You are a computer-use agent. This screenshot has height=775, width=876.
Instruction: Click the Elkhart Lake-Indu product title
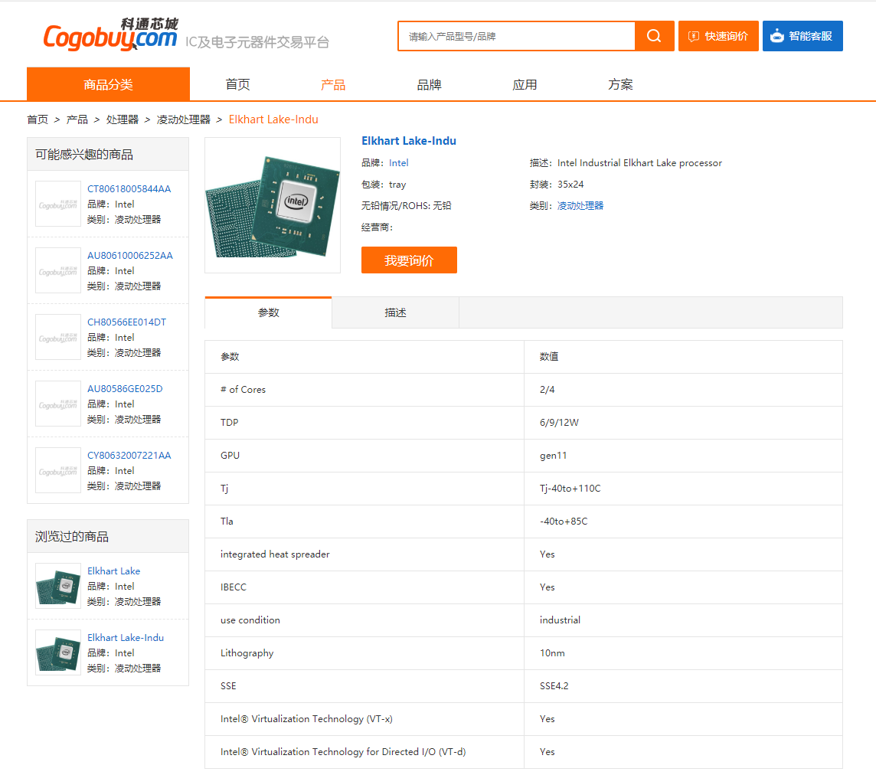[408, 141]
